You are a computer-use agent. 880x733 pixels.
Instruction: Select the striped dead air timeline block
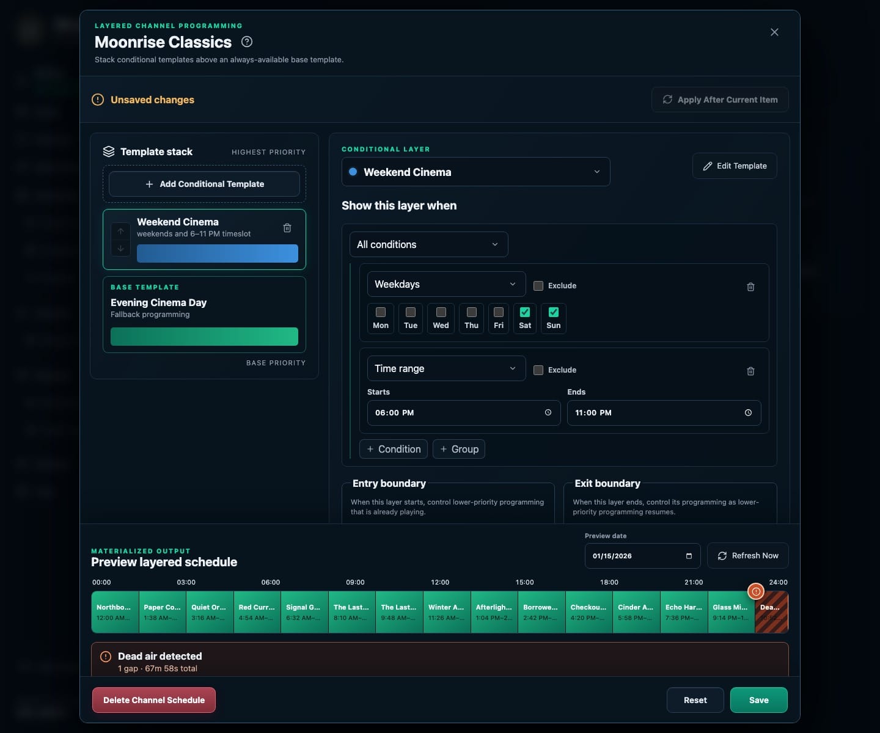tap(772, 612)
